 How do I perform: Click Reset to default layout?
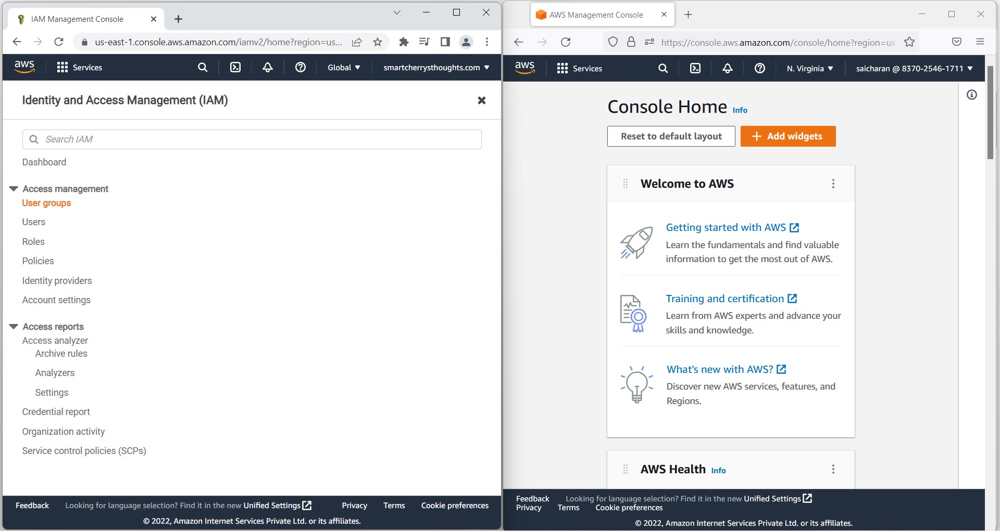(x=671, y=136)
